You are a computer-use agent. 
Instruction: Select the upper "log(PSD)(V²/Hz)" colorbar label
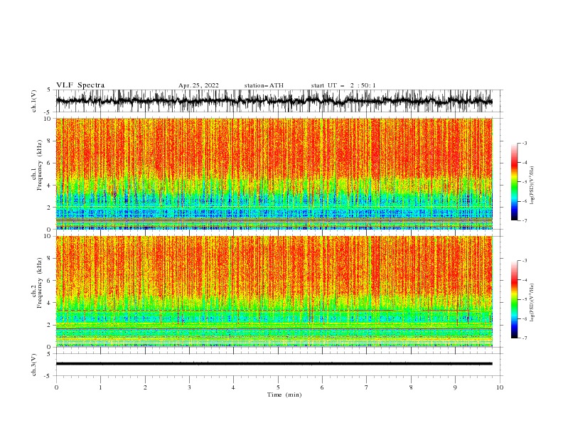point(532,186)
